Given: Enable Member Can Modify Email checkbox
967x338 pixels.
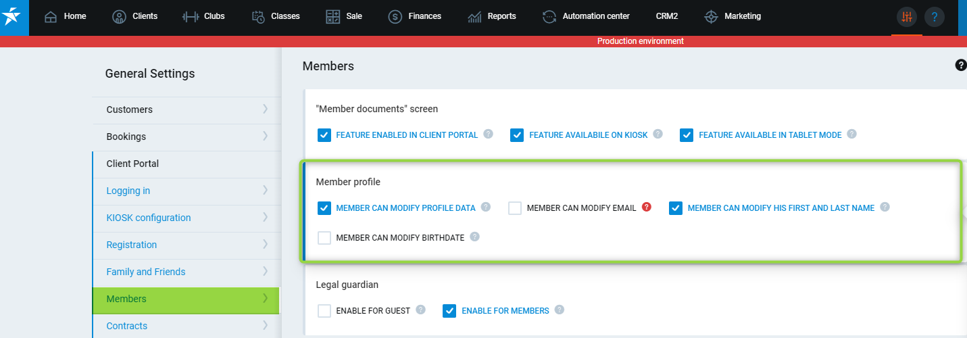Looking at the screenshot, I should pos(515,208).
